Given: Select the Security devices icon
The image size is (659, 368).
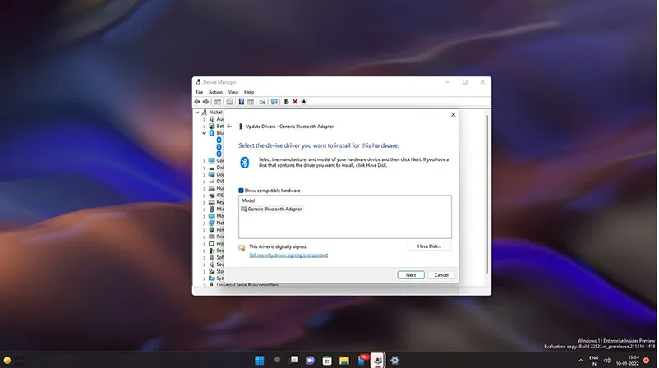Looking at the screenshot, I should pyautogui.click(x=212, y=251).
